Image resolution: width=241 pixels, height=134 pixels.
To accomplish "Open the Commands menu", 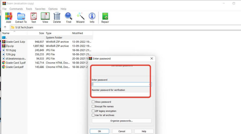I will (16, 9).
